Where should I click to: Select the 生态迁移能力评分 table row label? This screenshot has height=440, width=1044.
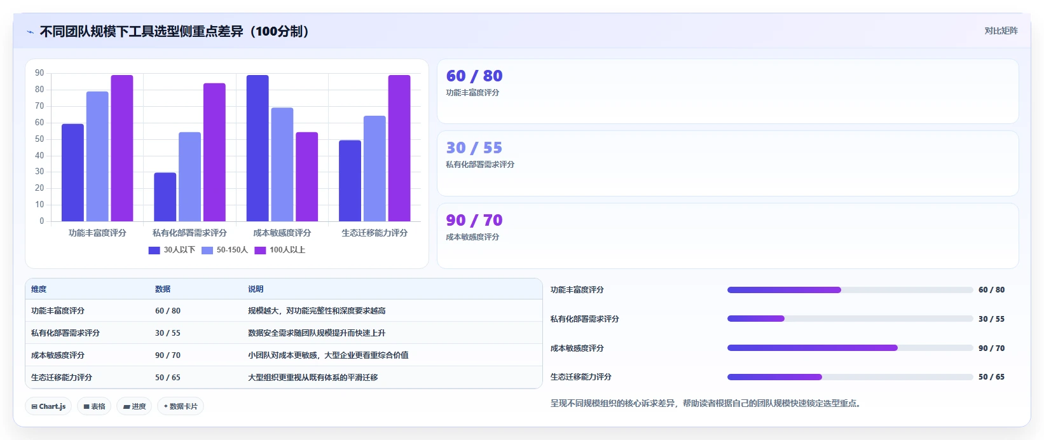coord(62,378)
